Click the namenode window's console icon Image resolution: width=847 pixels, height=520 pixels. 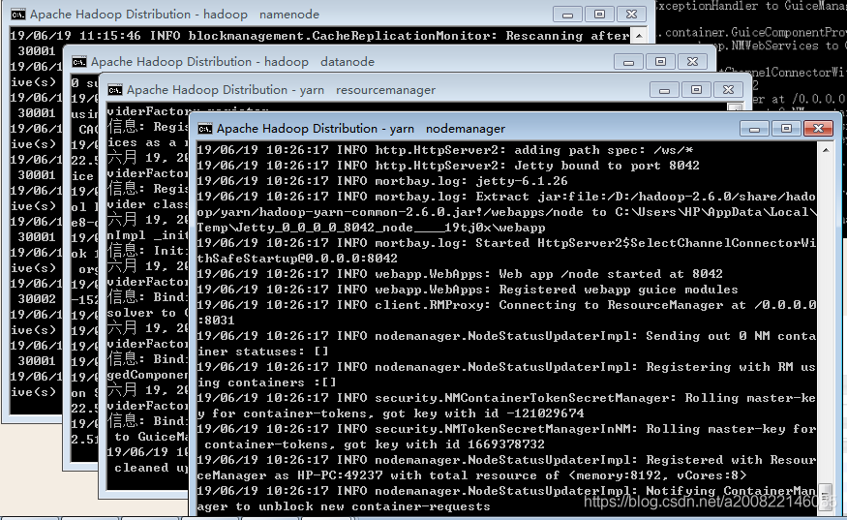click(x=18, y=15)
